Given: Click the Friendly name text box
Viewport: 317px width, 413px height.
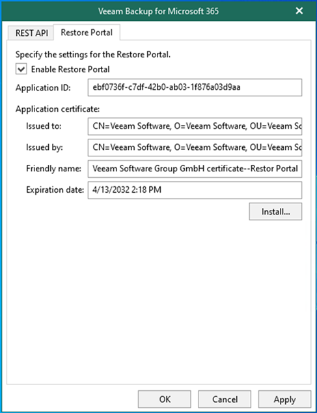Looking at the screenshot, I should (195, 169).
